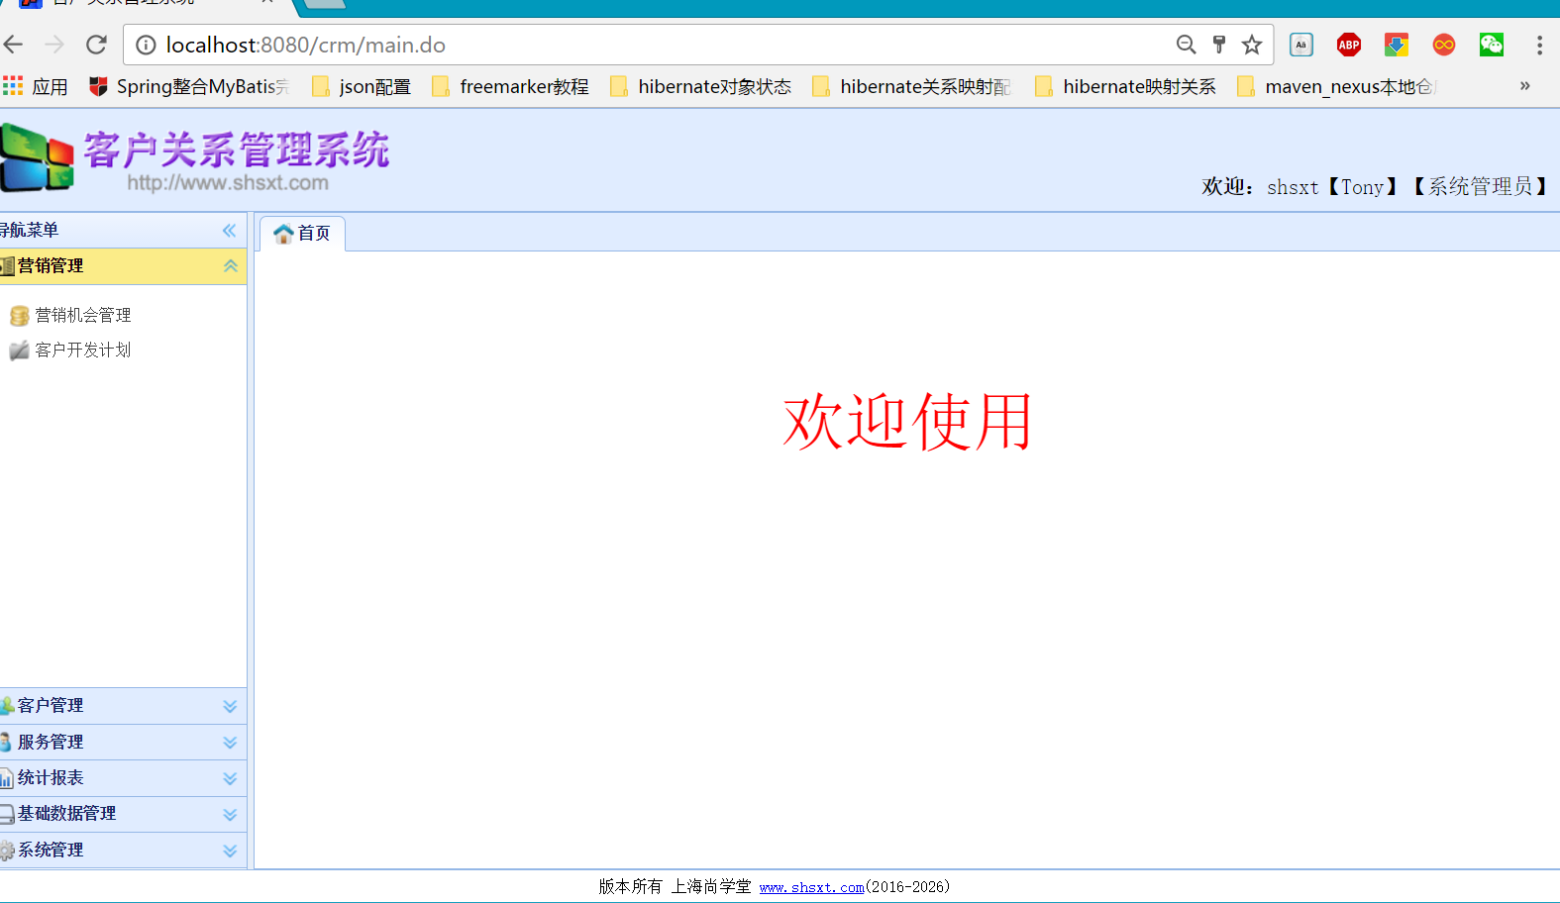This screenshot has width=1560, height=903.
Task: Click the zoom magnifier icon in address bar
Action: (1186, 45)
